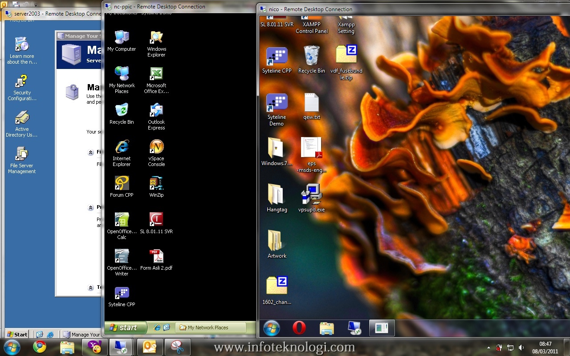The height and width of the screenshot is (356, 570).
Task: Open qew.txt text file
Action: coord(311,106)
